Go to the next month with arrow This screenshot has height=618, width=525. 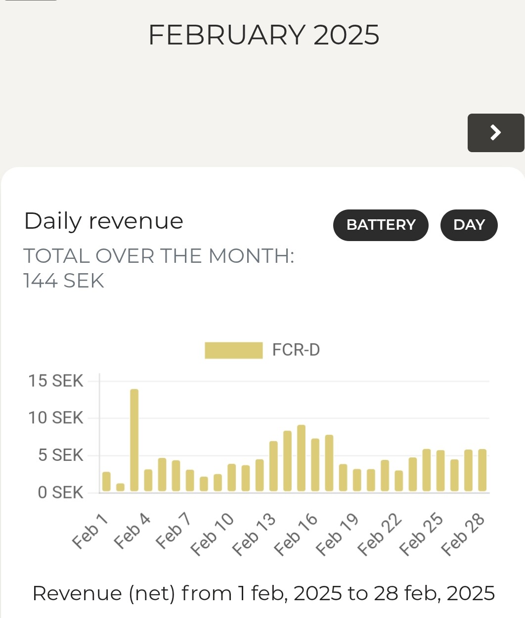click(x=495, y=132)
